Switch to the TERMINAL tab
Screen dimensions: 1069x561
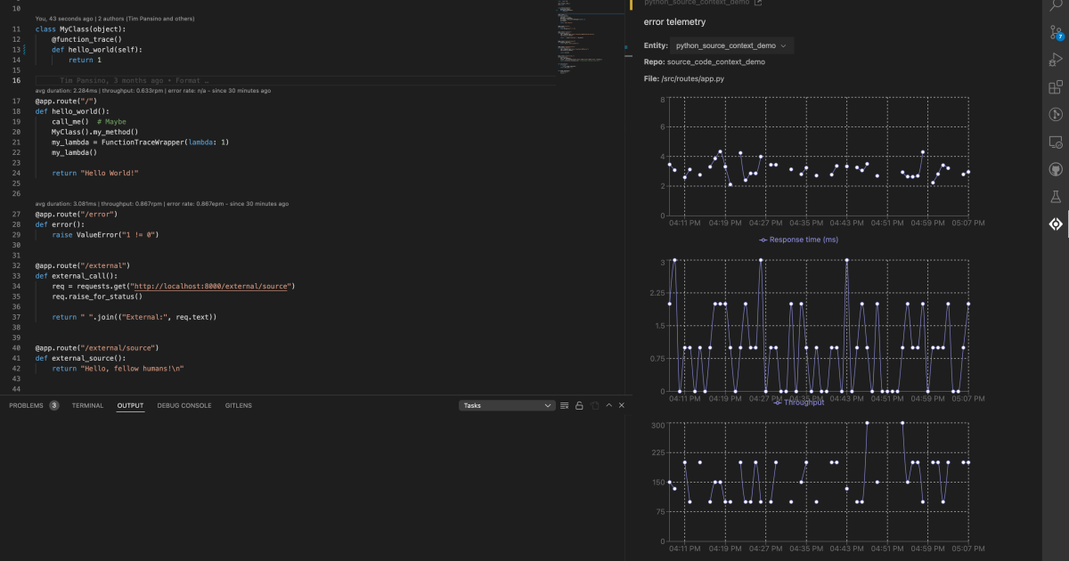[86, 405]
